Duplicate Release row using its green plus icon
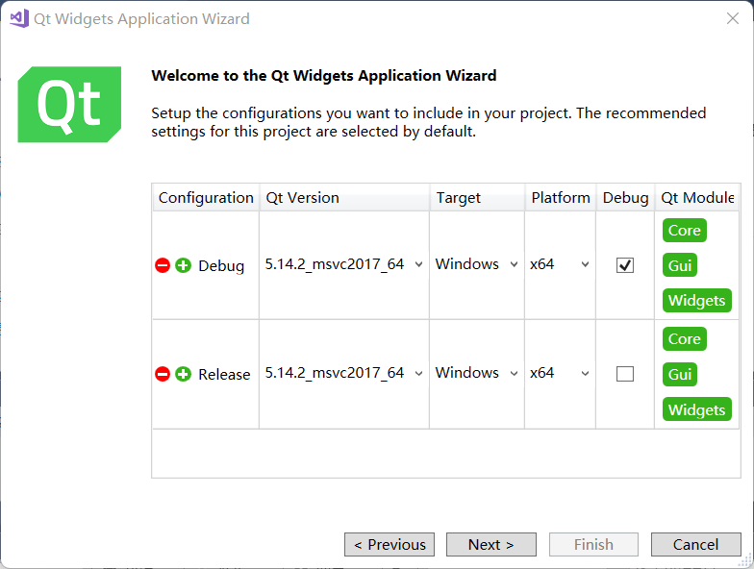The height and width of the screenshot is (569, 754). click(x=183, y=374)
